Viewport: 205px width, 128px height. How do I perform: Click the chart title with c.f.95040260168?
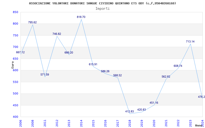102,3
